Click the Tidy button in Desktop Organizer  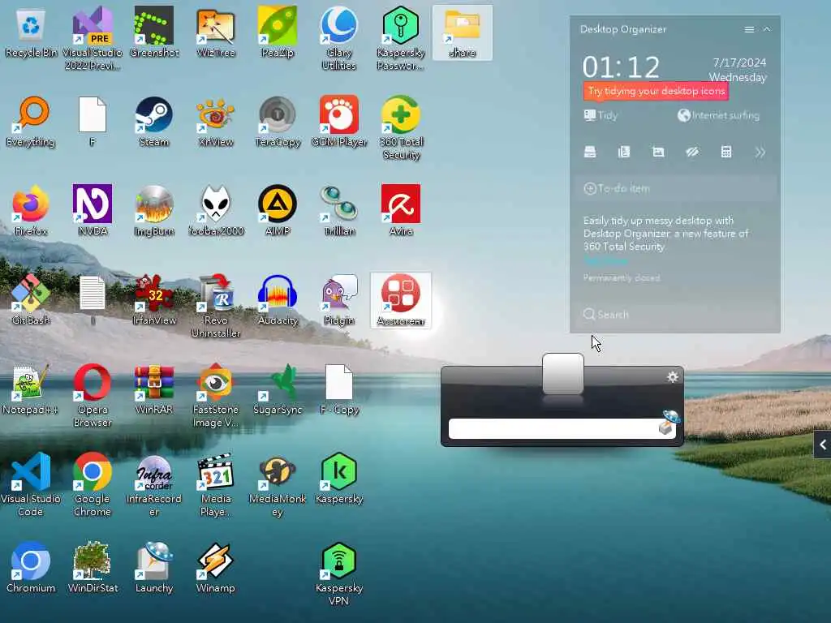pos(601,115)
